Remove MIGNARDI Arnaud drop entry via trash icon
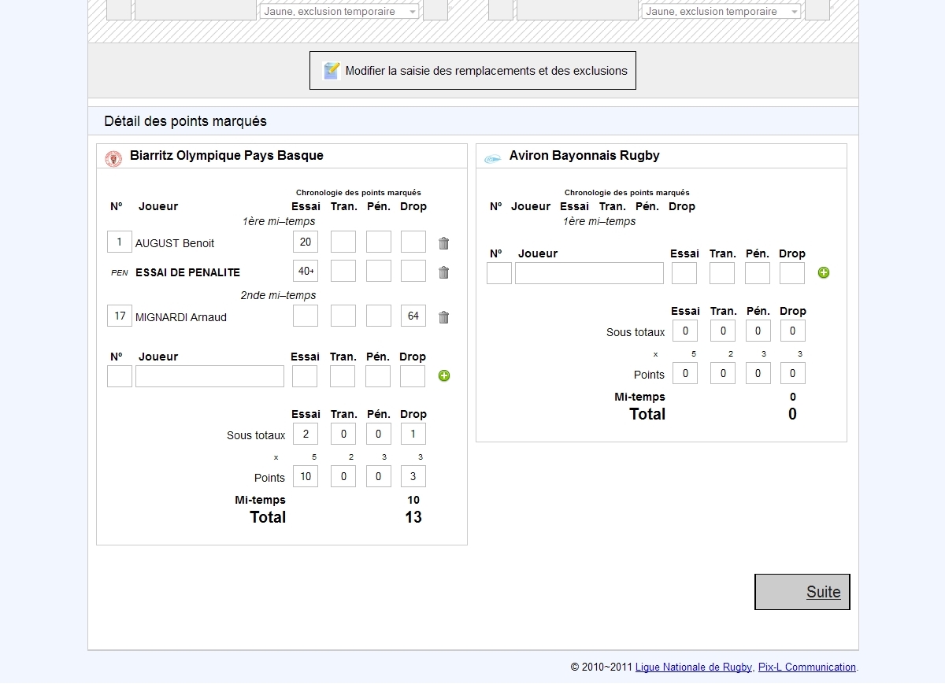This screenshot has height=684, width=945. pyautogui.click(x=443, y=317)
